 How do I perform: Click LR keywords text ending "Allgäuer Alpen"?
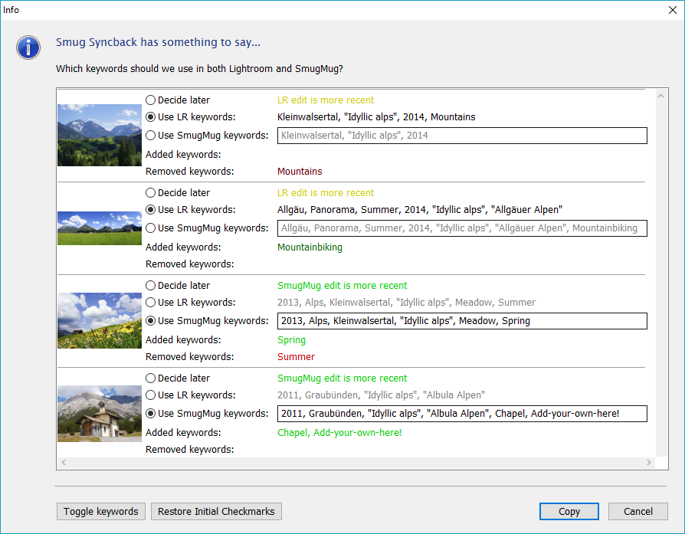point(420,210)
